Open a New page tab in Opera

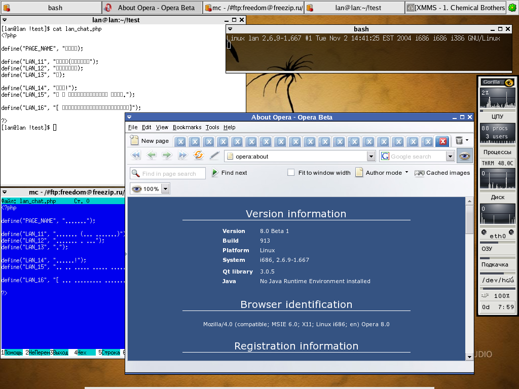[x=150, y=141]
